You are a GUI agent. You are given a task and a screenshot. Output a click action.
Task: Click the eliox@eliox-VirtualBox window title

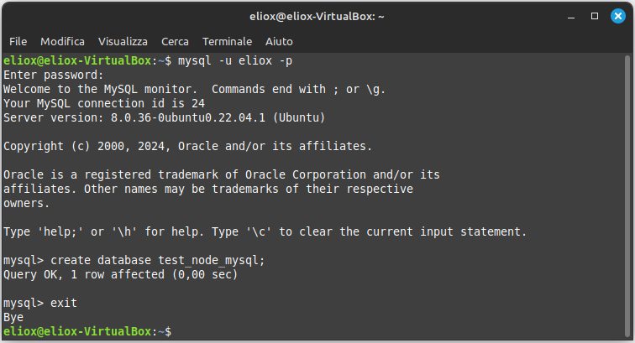(317, 15)
